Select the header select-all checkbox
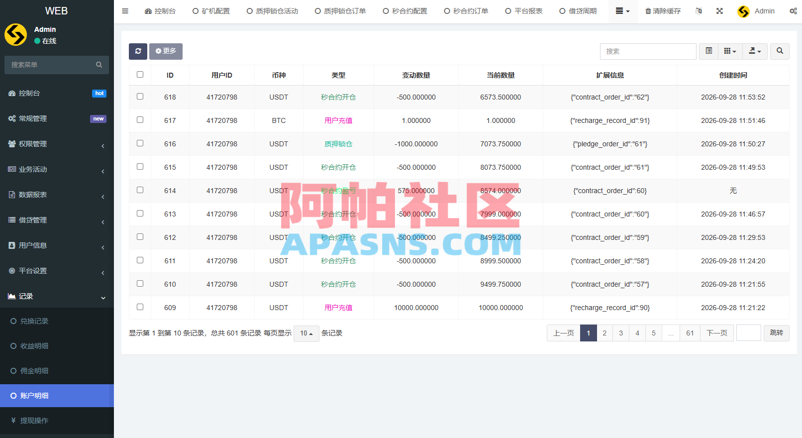 140,75
